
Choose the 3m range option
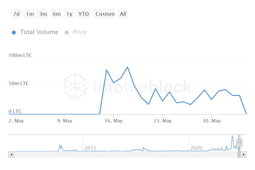tap(43, 14)
